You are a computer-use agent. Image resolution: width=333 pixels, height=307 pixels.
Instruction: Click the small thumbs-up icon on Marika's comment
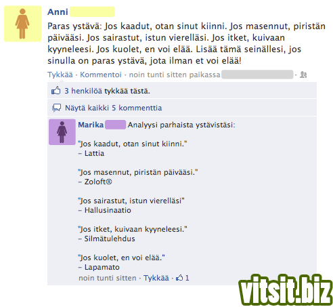click(x=179, y=278)
